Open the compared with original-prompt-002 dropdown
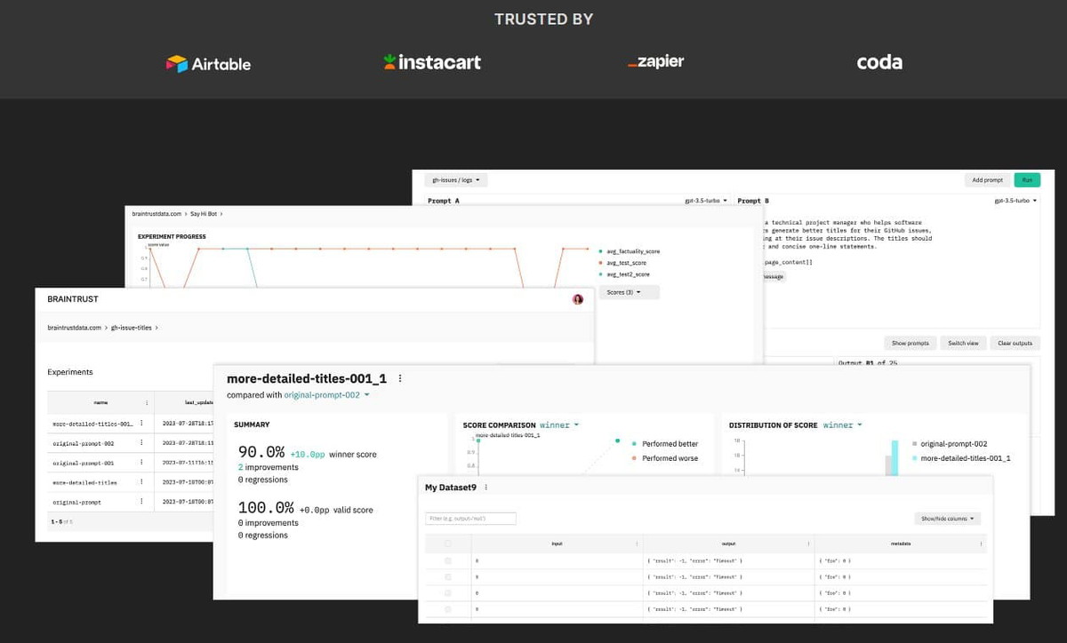The height and width of the screenshot is (643, 1067). point(326,395)
